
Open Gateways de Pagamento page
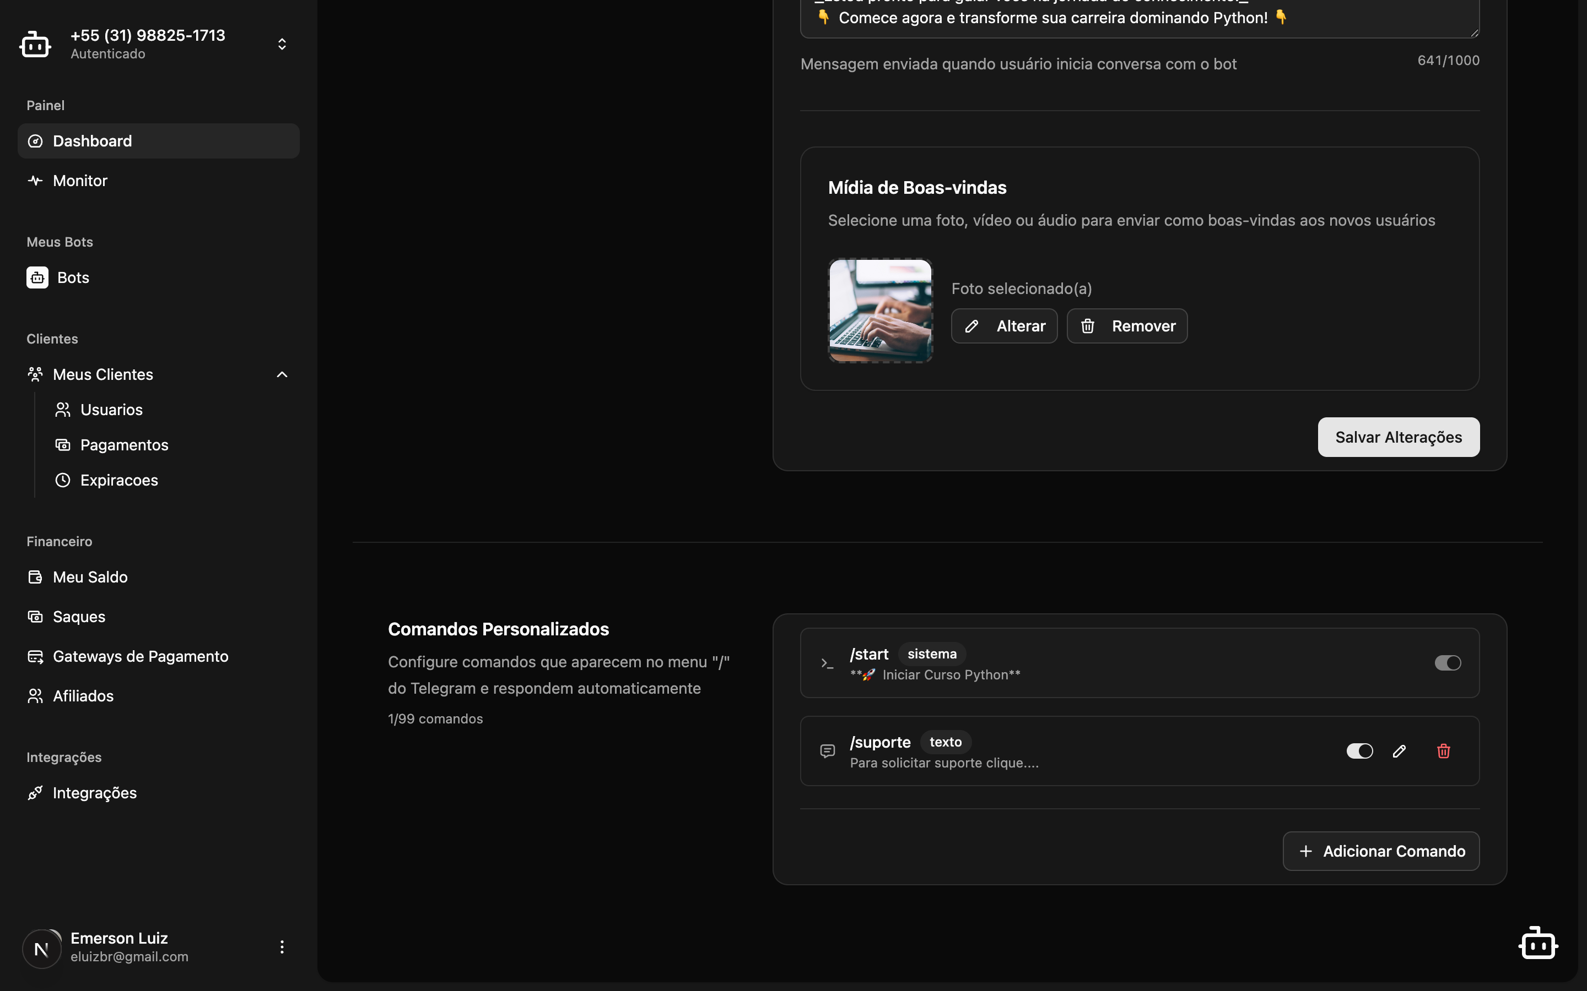pyautogui.click(x=158, y=656)
